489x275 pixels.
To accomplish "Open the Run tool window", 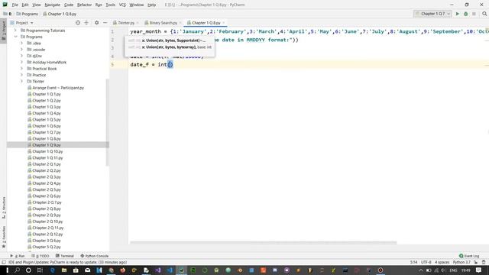I will coord(18,256).
